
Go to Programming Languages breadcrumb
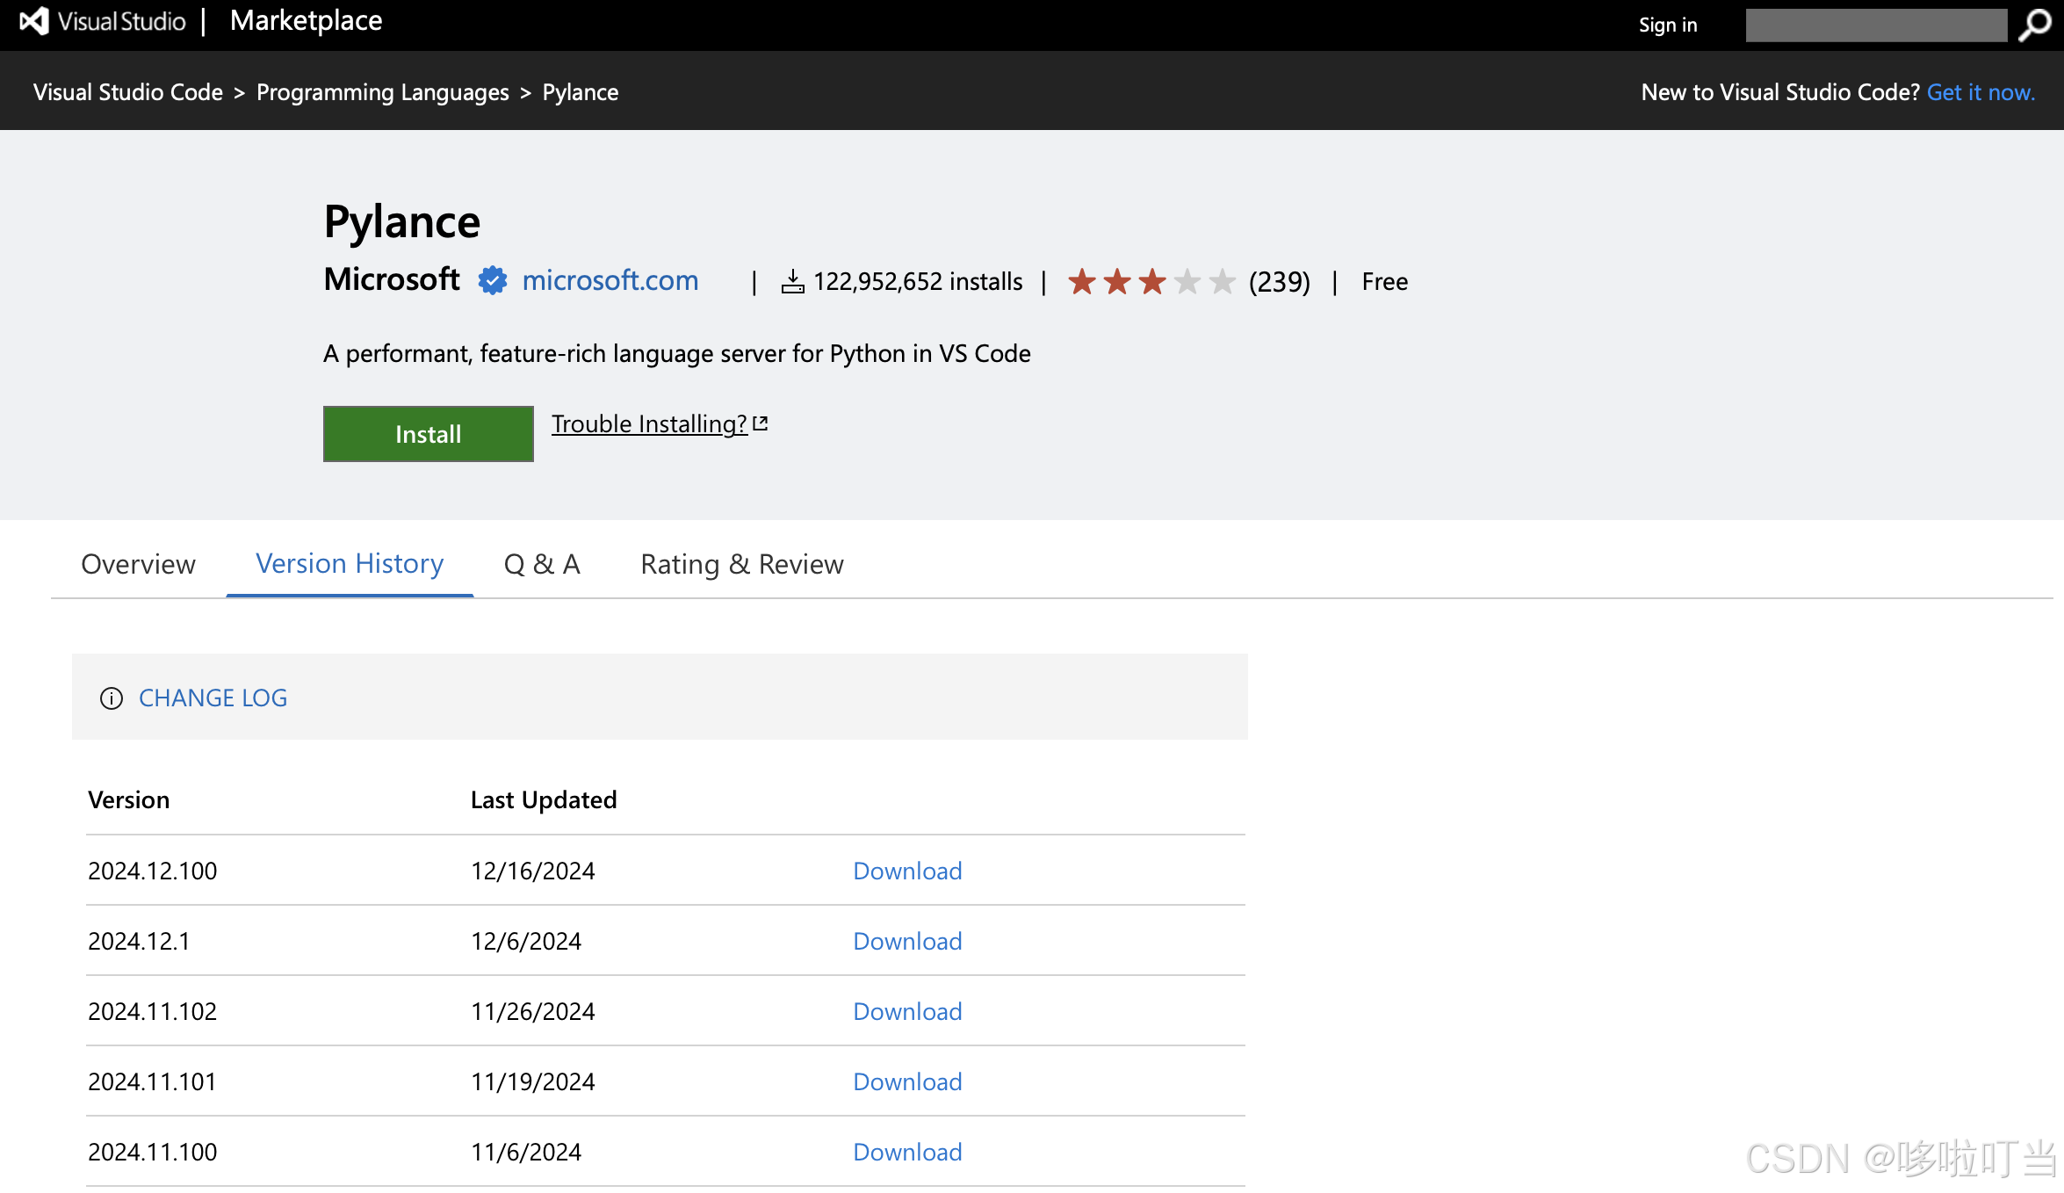tap(382, 92)
